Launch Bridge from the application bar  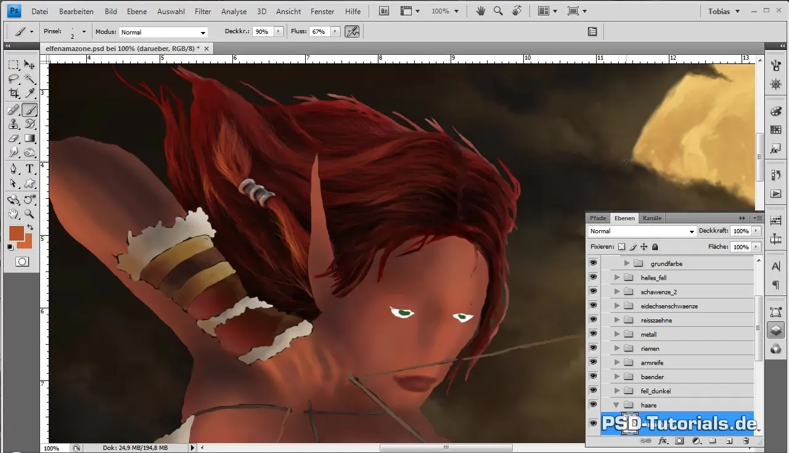tap(384, 11)
